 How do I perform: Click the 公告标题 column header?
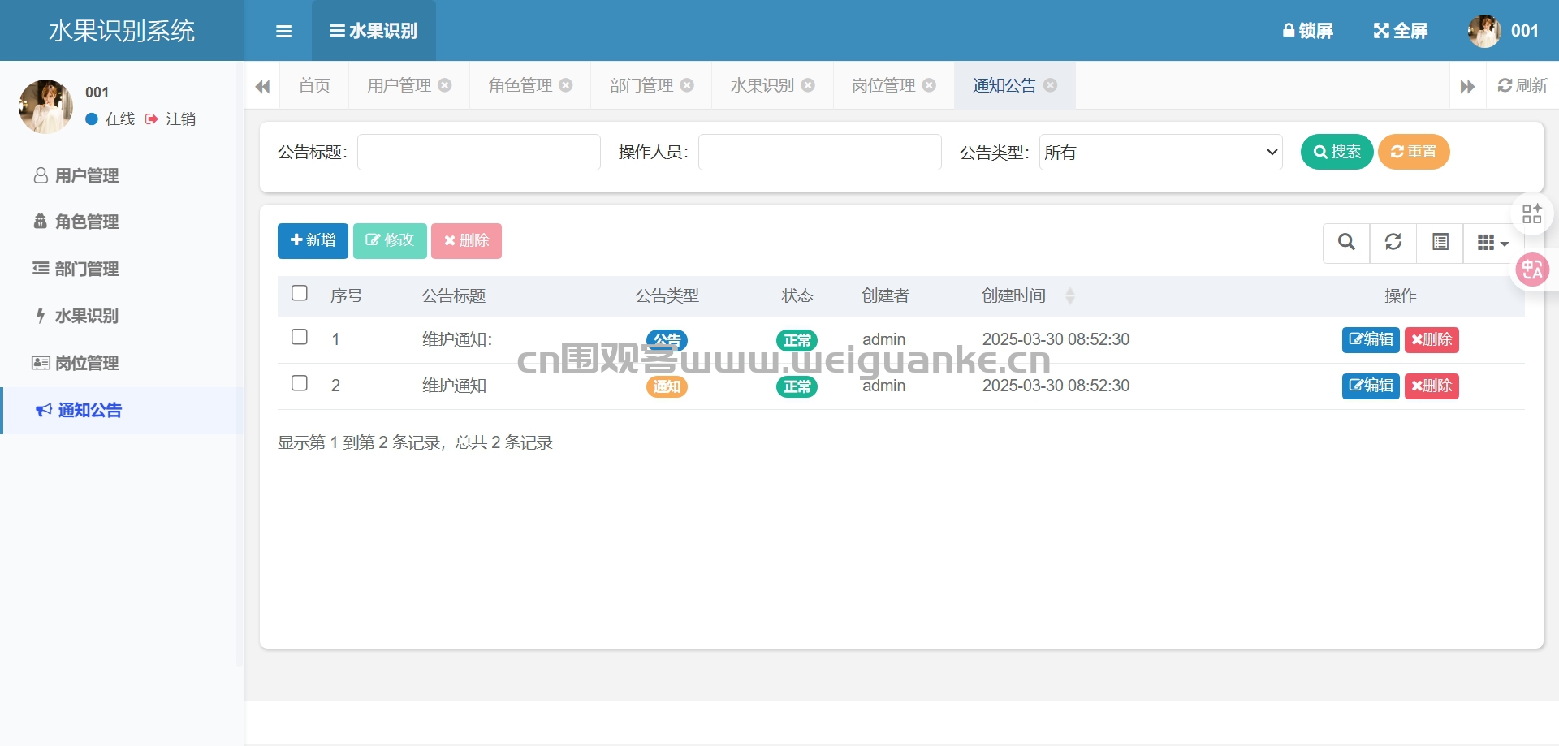tap(454, 295)
